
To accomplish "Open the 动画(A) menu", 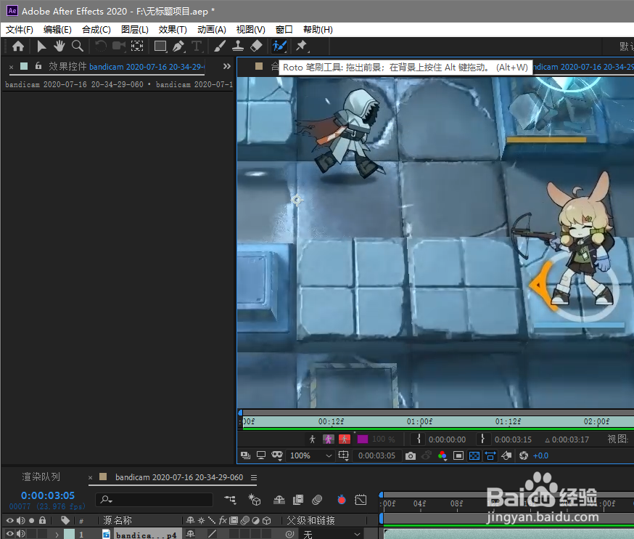I will (x=212, y=30).
